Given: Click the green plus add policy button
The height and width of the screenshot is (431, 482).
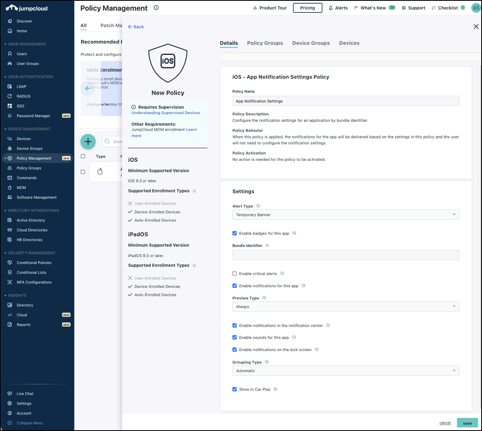Looking at the screenshot, I should click(x=88, y=142).
